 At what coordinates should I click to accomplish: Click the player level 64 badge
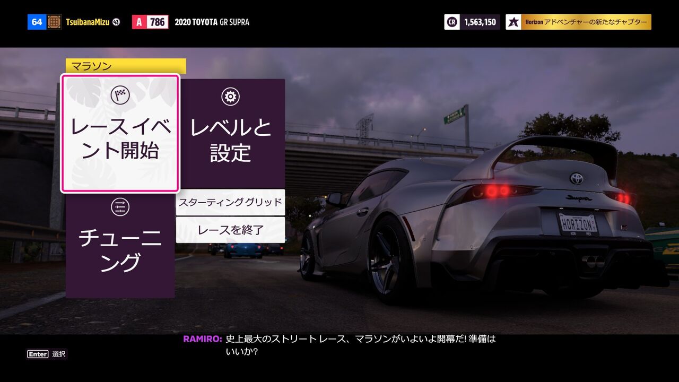(37, 22)
